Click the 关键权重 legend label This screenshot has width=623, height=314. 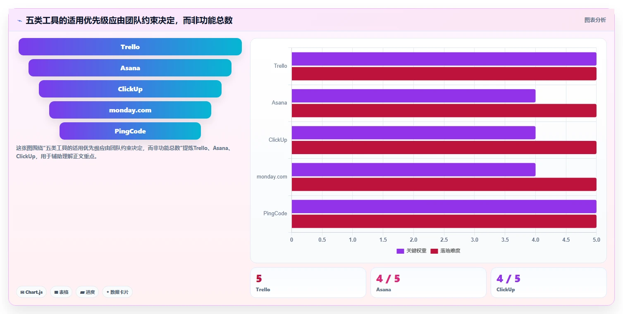click(x=416, y=251)
